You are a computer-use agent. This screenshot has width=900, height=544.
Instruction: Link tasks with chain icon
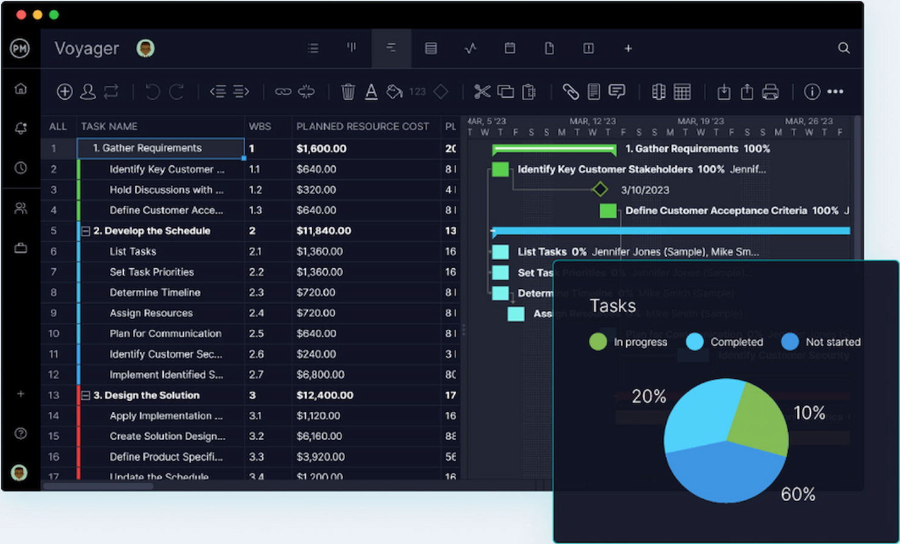[x=283, y=92]
